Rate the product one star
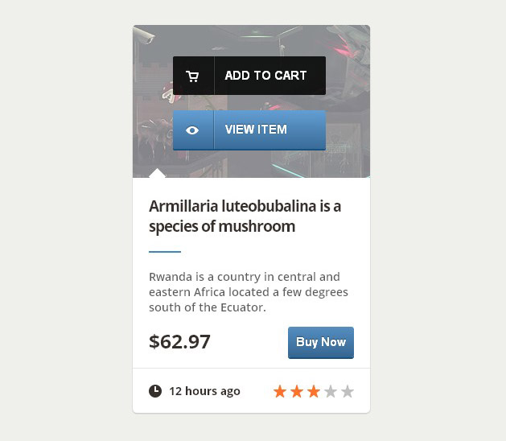Screen dimensions: 506x441 [280, 392]
